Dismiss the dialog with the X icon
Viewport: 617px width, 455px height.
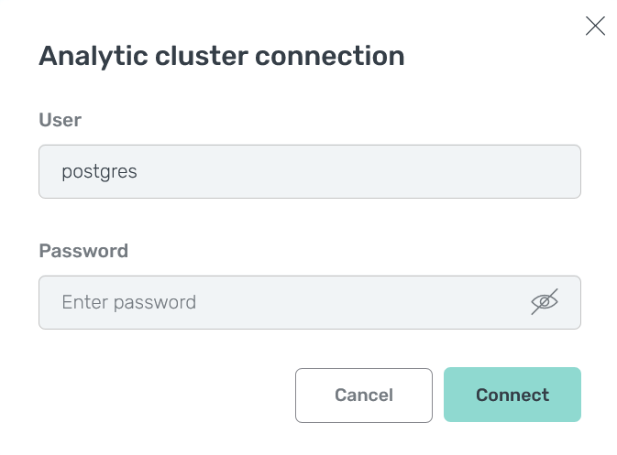[595, 27]
